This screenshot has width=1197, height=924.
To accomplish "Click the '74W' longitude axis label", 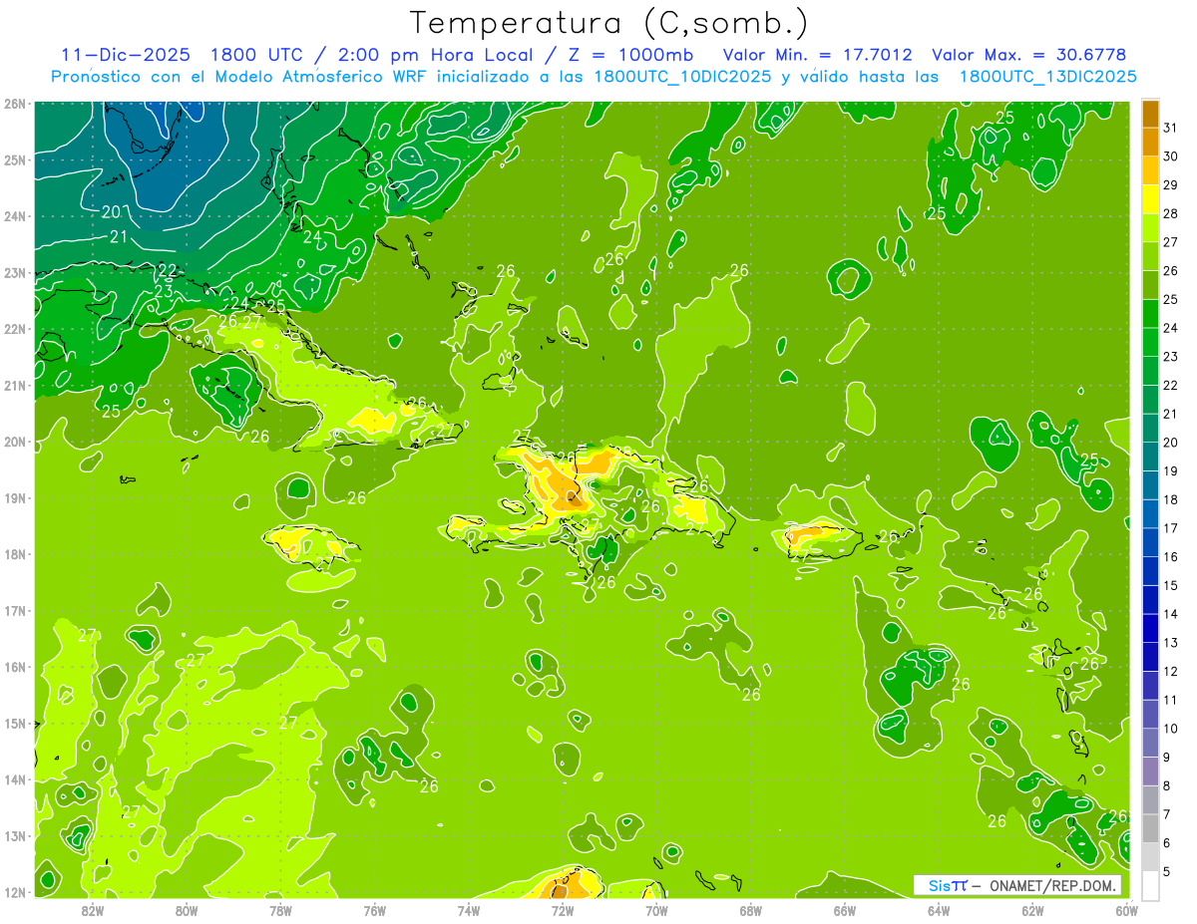I will (468, 911).
